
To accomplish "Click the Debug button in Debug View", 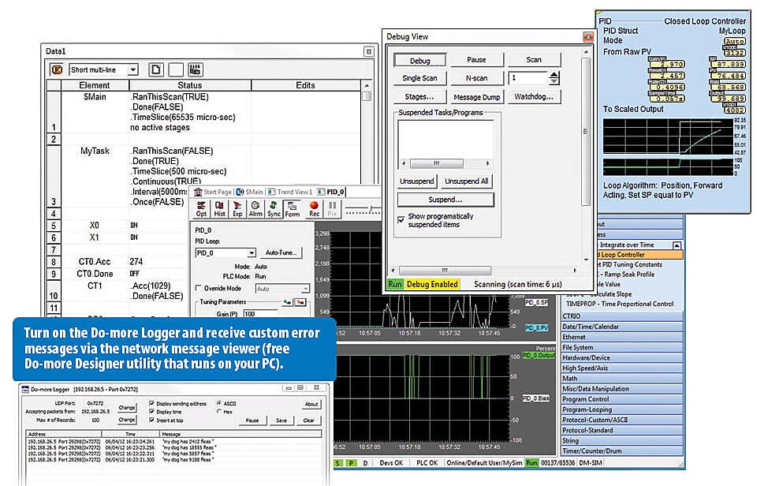I will pos(419,61).
